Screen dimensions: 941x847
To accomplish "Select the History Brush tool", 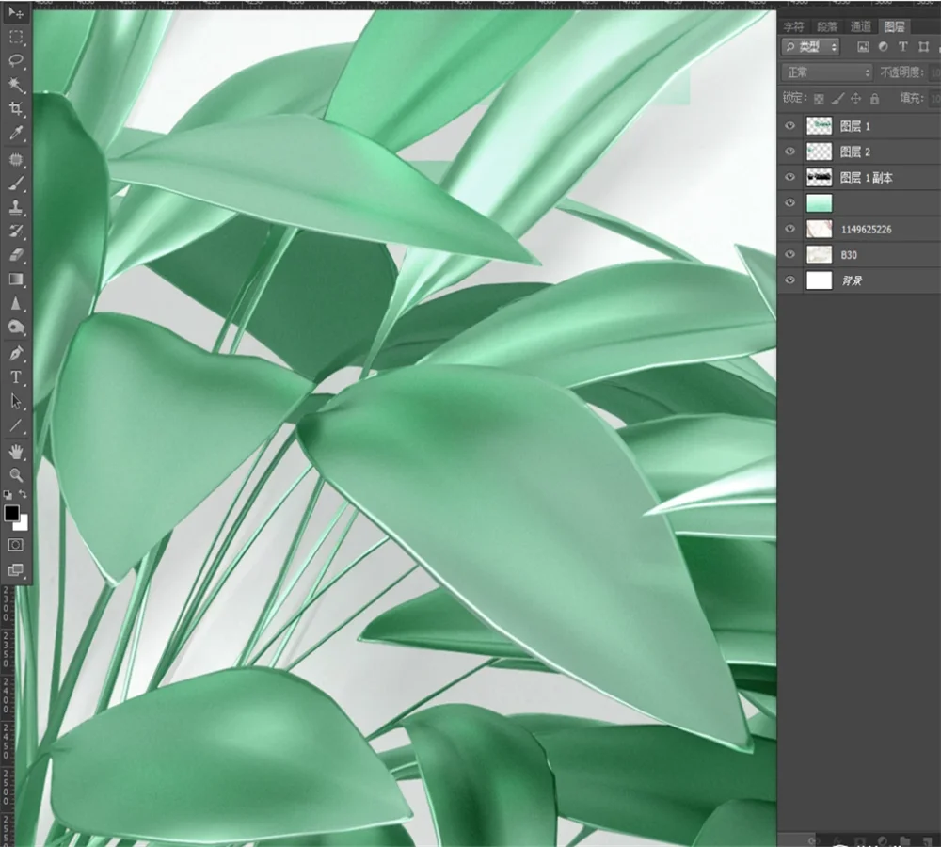I will pyautogui.click(x=16, y=232).
